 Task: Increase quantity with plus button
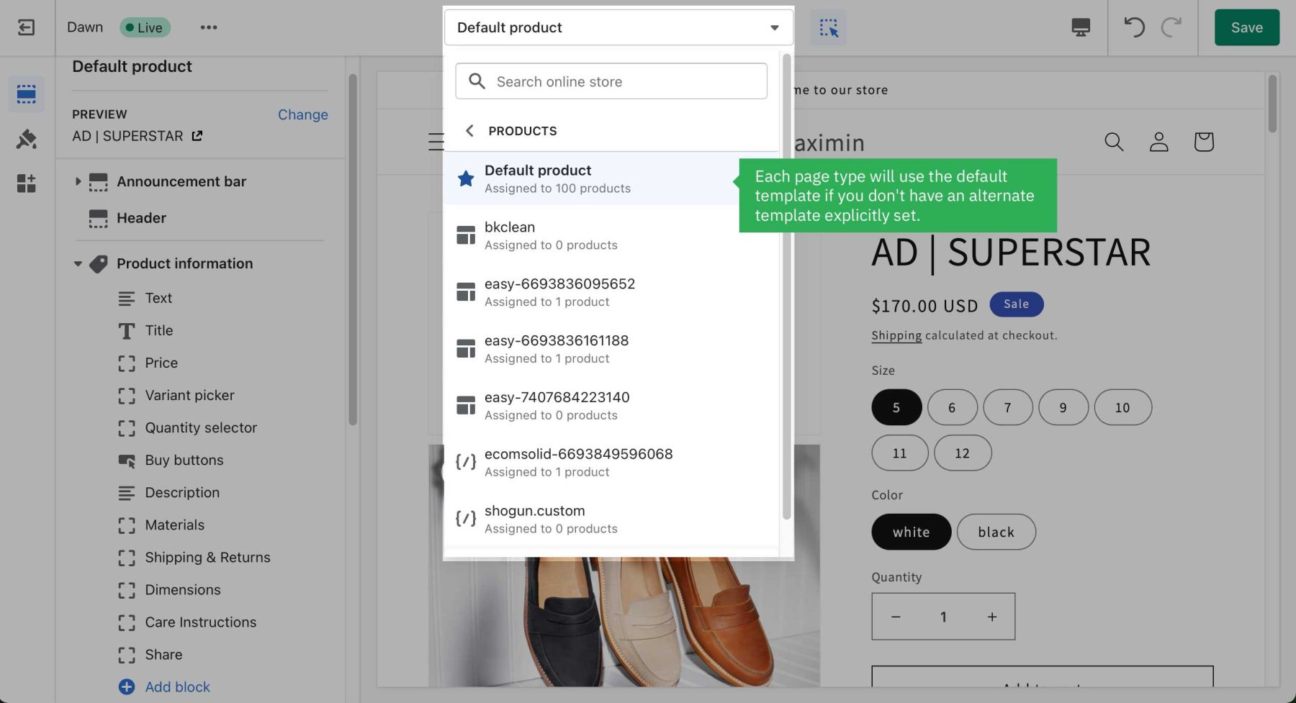(x=991, y=617)
